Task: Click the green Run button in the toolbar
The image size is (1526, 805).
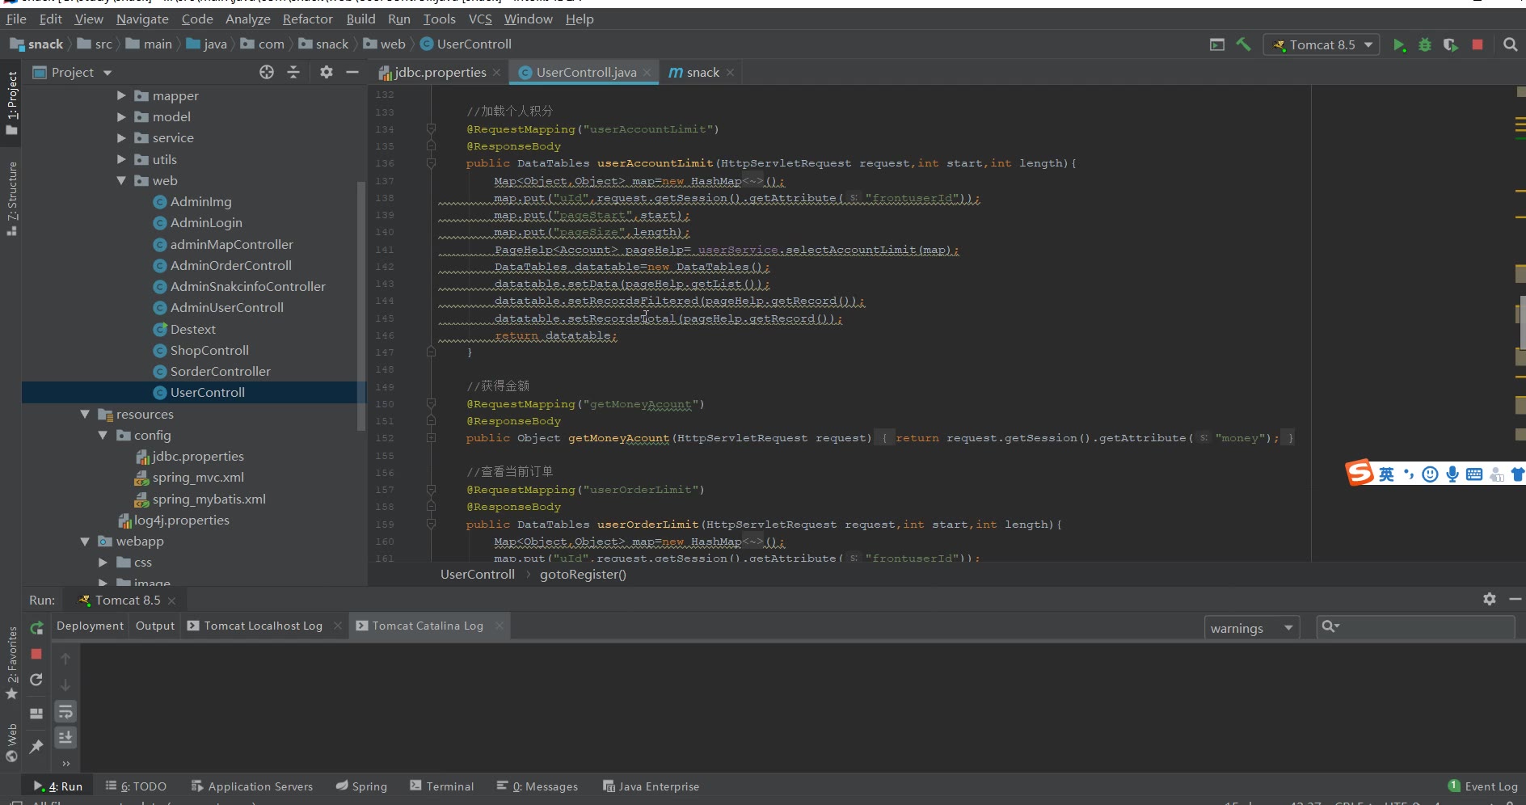Action: [1398, 45]
